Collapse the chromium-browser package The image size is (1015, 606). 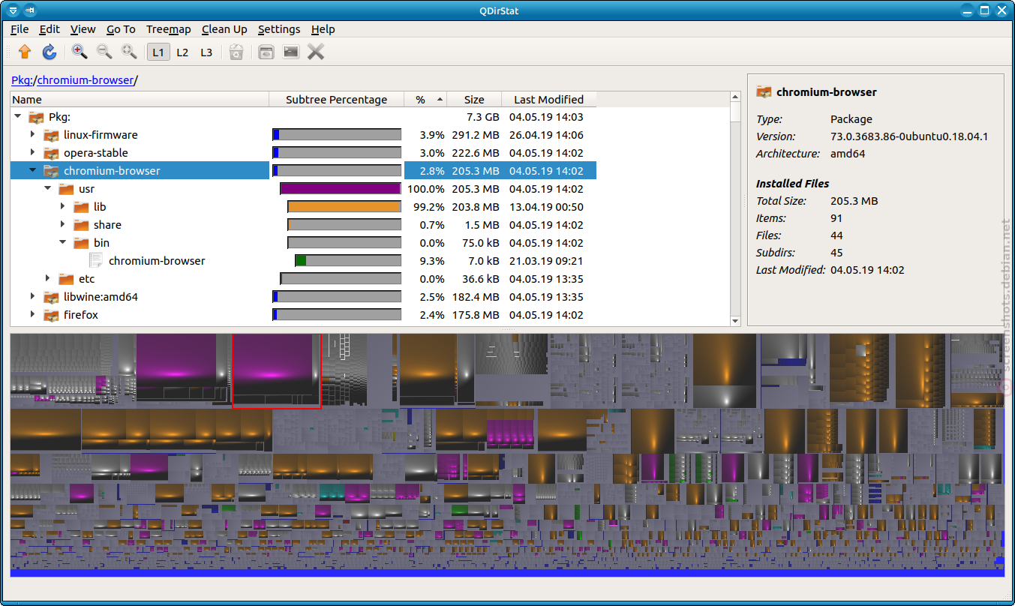click(32, 171)
